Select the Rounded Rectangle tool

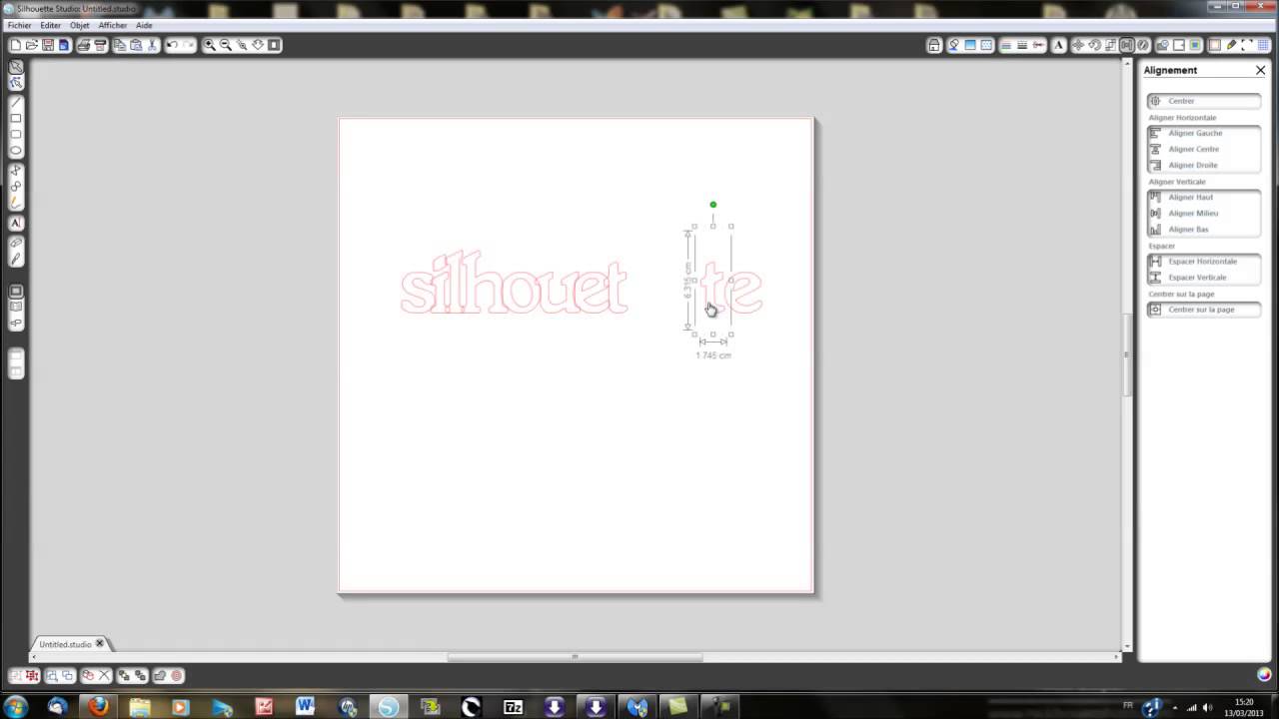coord(16,134)
